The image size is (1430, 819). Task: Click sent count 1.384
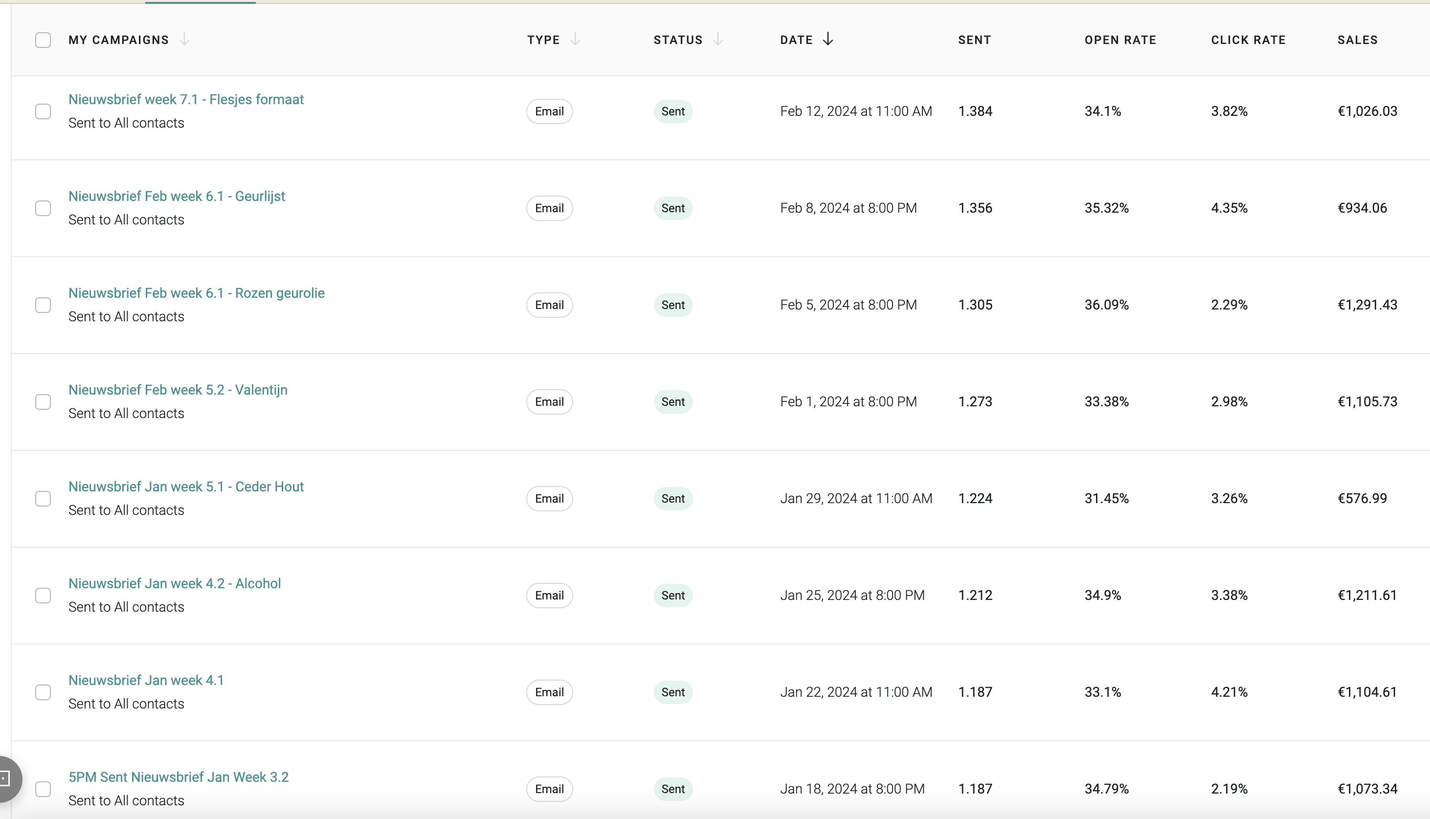[975, 111]
